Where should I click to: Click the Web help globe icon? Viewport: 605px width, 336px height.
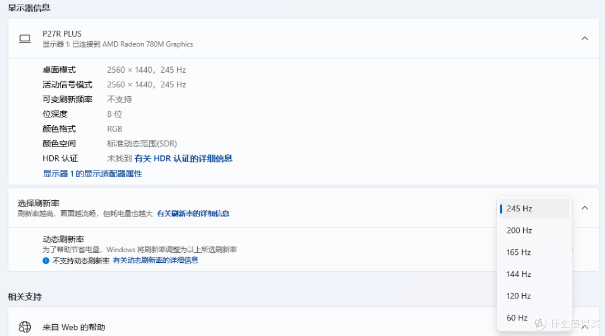click(25, 327)
